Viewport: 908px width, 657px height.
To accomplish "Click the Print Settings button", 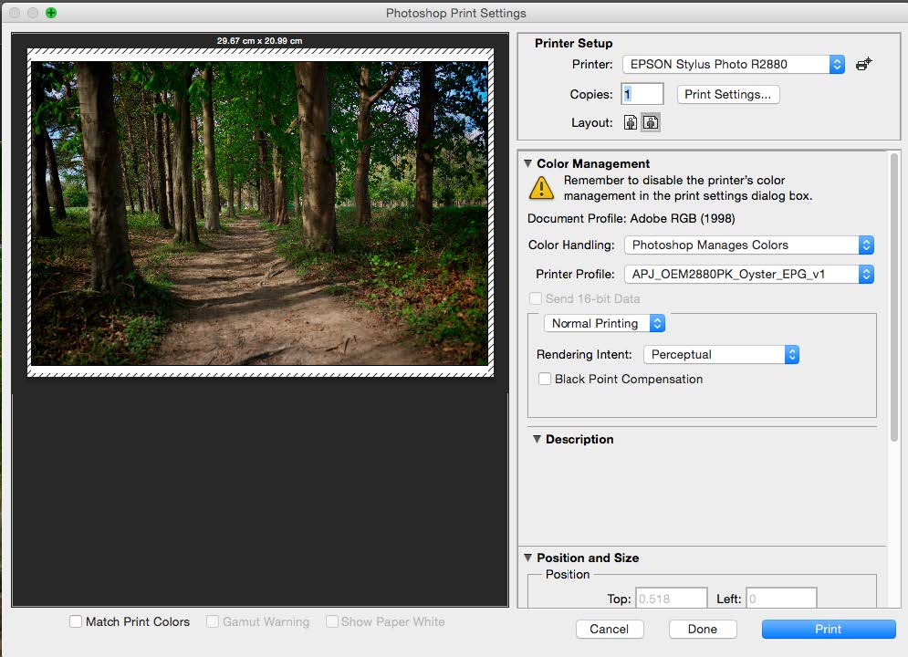I will click(727, 94).
